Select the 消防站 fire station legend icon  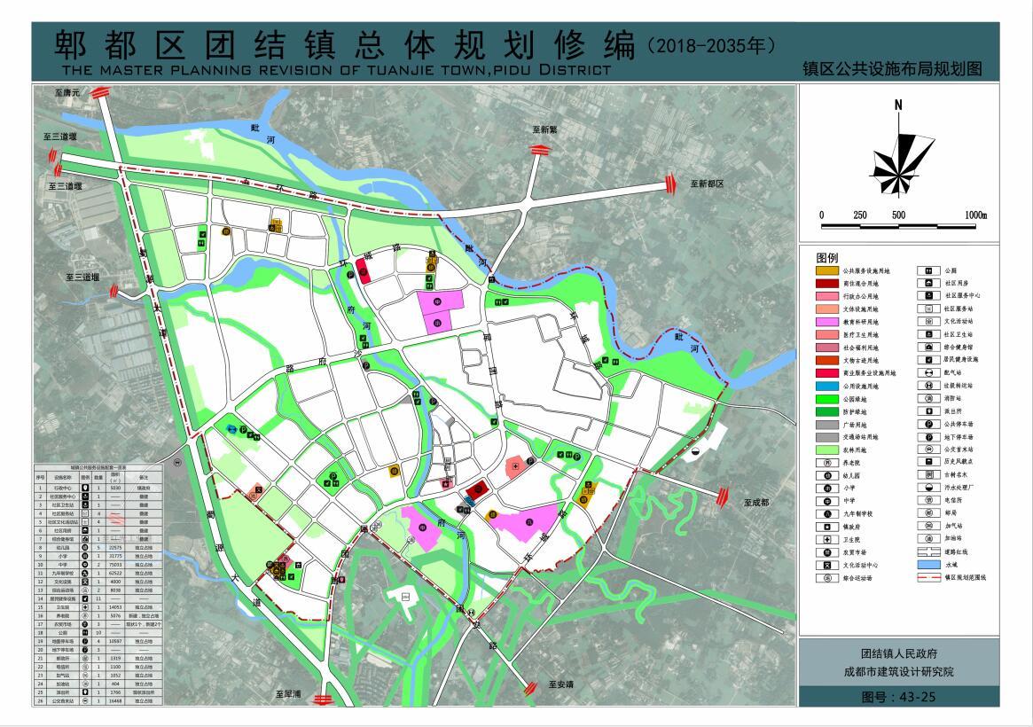pos(928,400)
